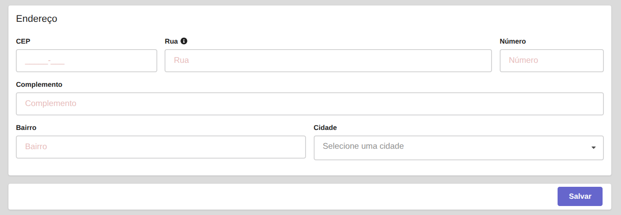Open the Selecione uma cidade dropdown

(x=459, y=148)
